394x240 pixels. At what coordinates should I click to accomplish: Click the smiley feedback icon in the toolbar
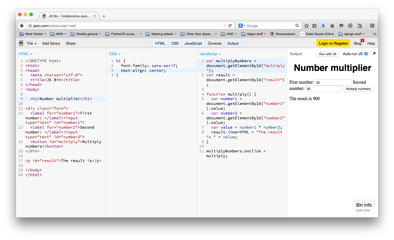point(341,25)
